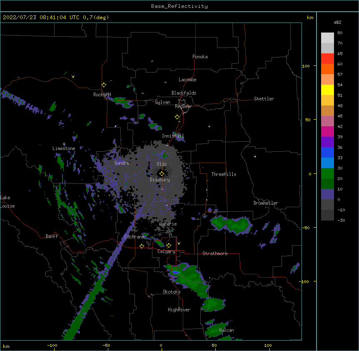Click the Stettler city label
The height and width of the screenshot is (351, 359).
click(x=264, y=99)
